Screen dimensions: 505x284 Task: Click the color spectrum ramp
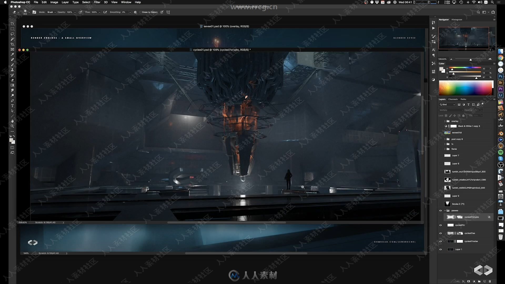click(466, 88)
